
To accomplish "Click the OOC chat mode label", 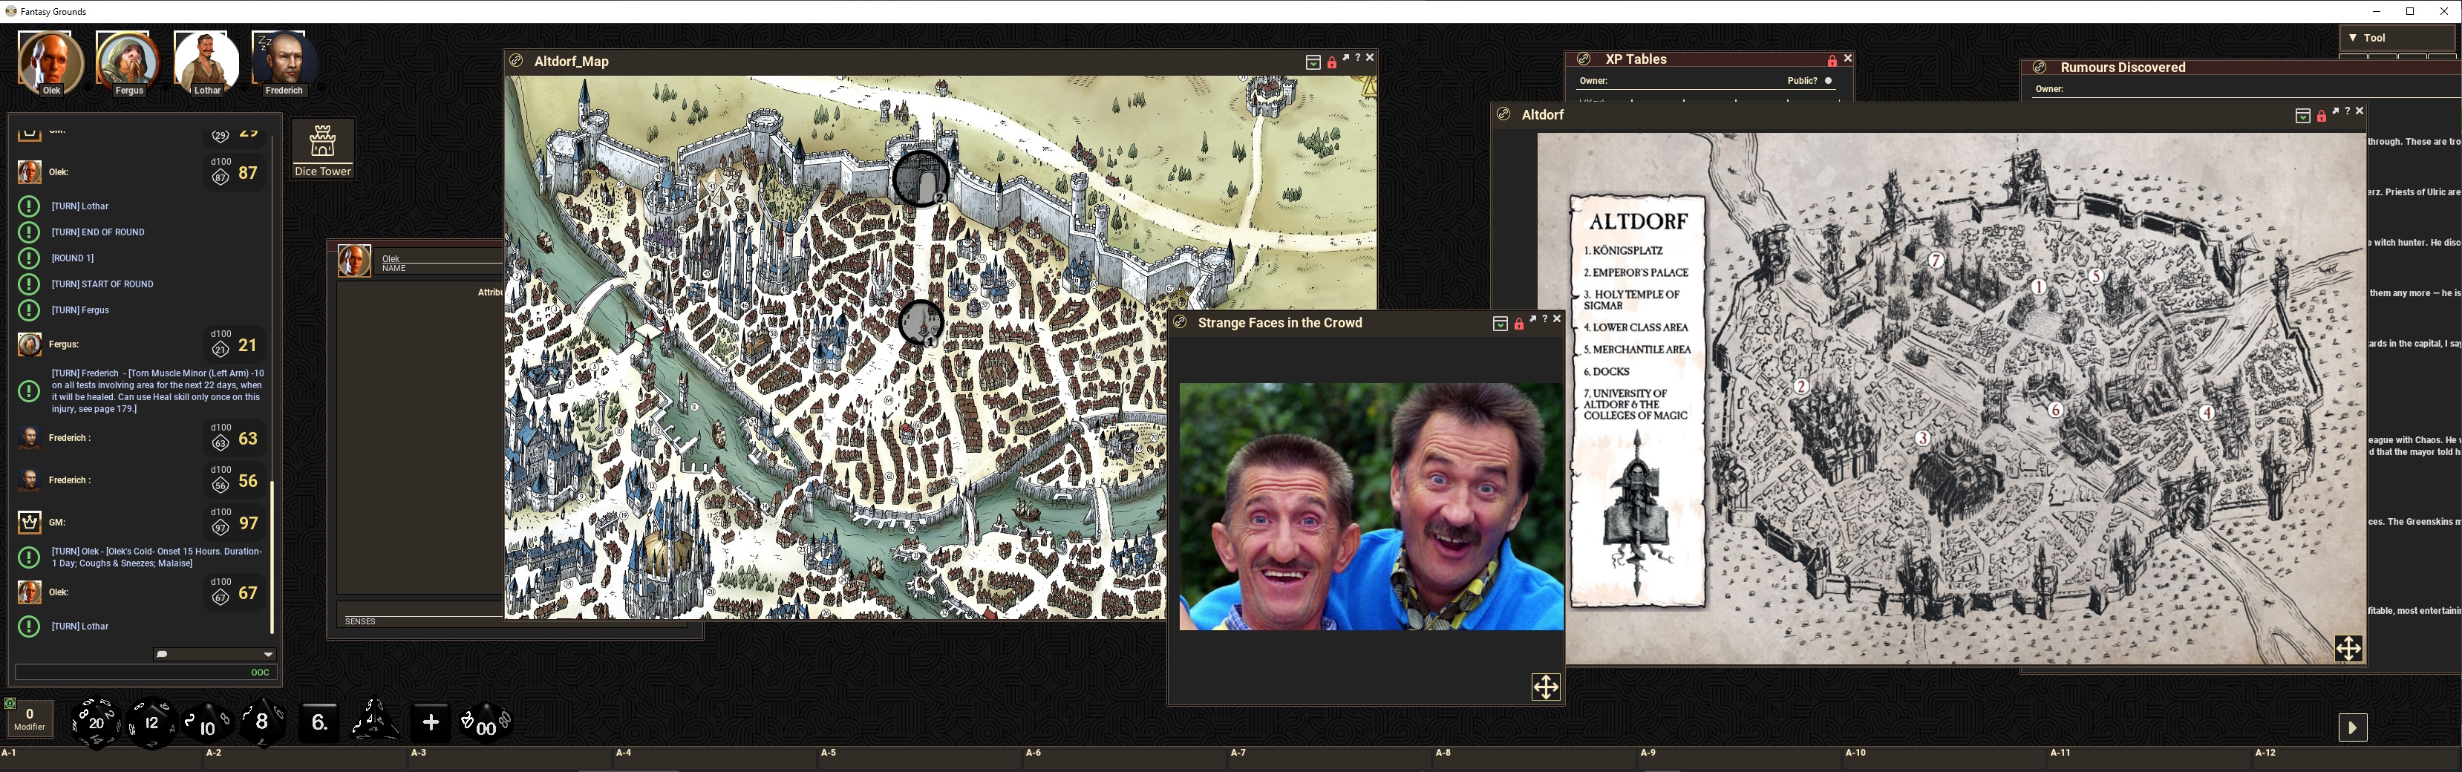I will 260,673.
